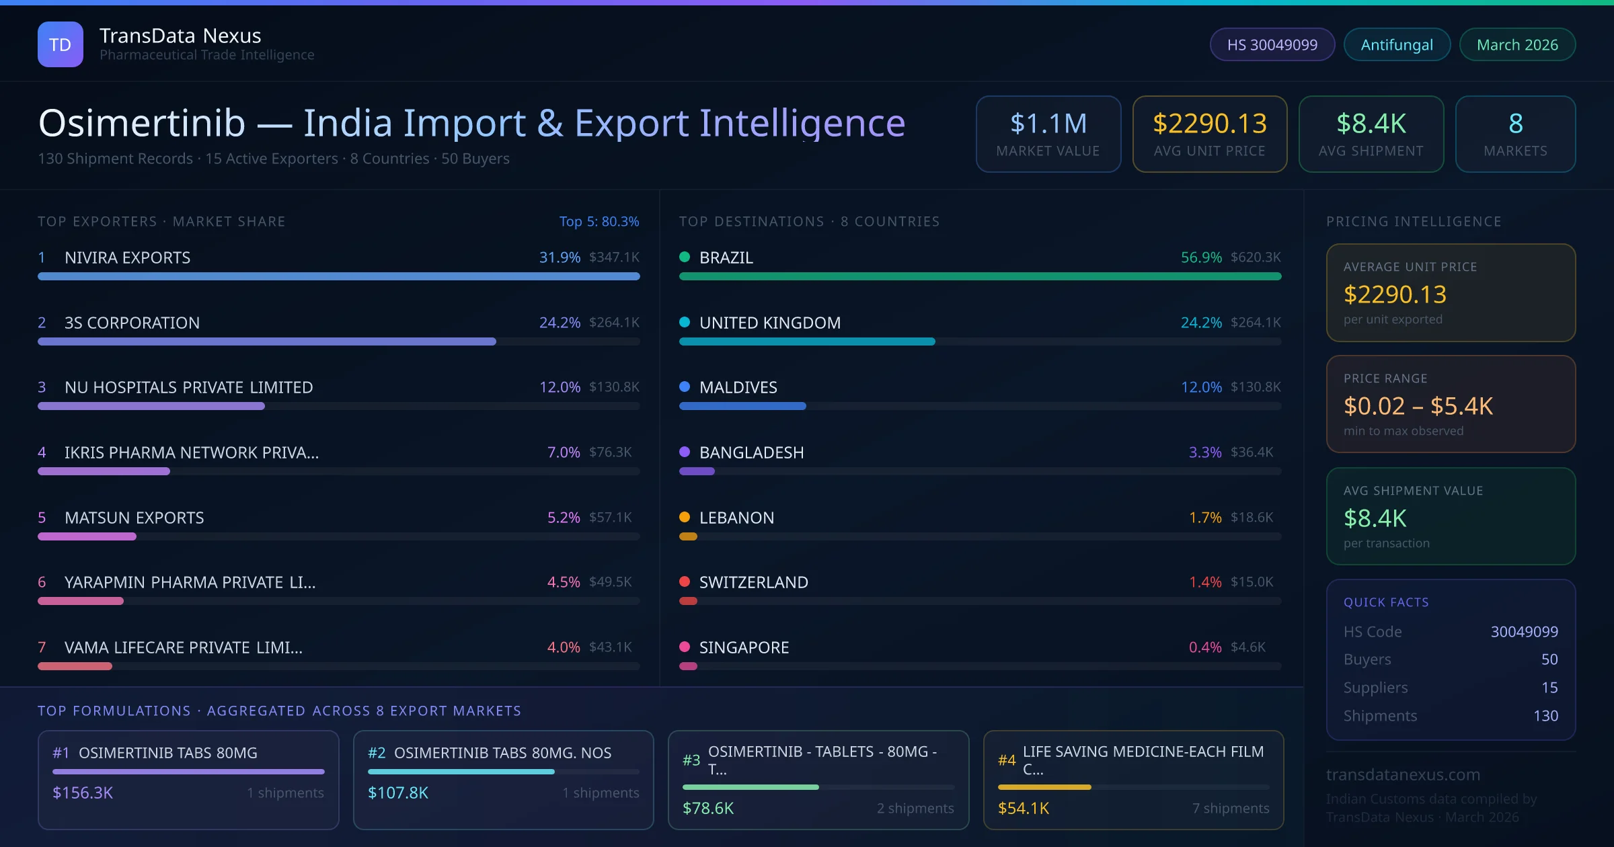1614x847 pixels.
Task: Click the Price Range pricing card
Action: click(x=1451, y=404)
